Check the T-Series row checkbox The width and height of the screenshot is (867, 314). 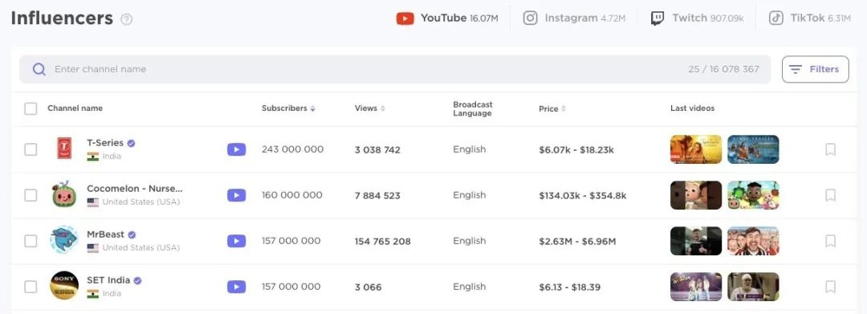pos(31,150)
